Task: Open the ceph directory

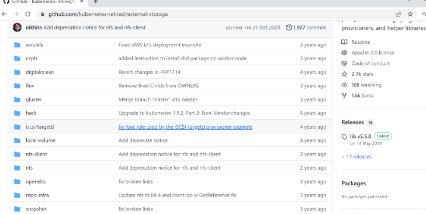Action: [31, 58]
